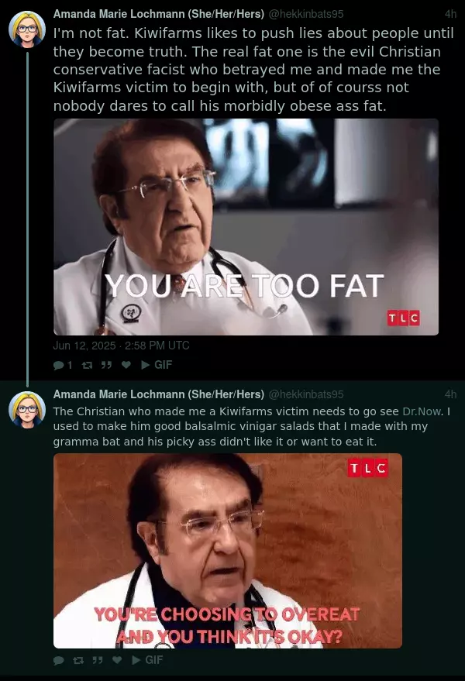The height and width of the screenshot is (681, 465).
Task: Retweet the first post using the retweet icon
Action: click(x=88, y=365)
